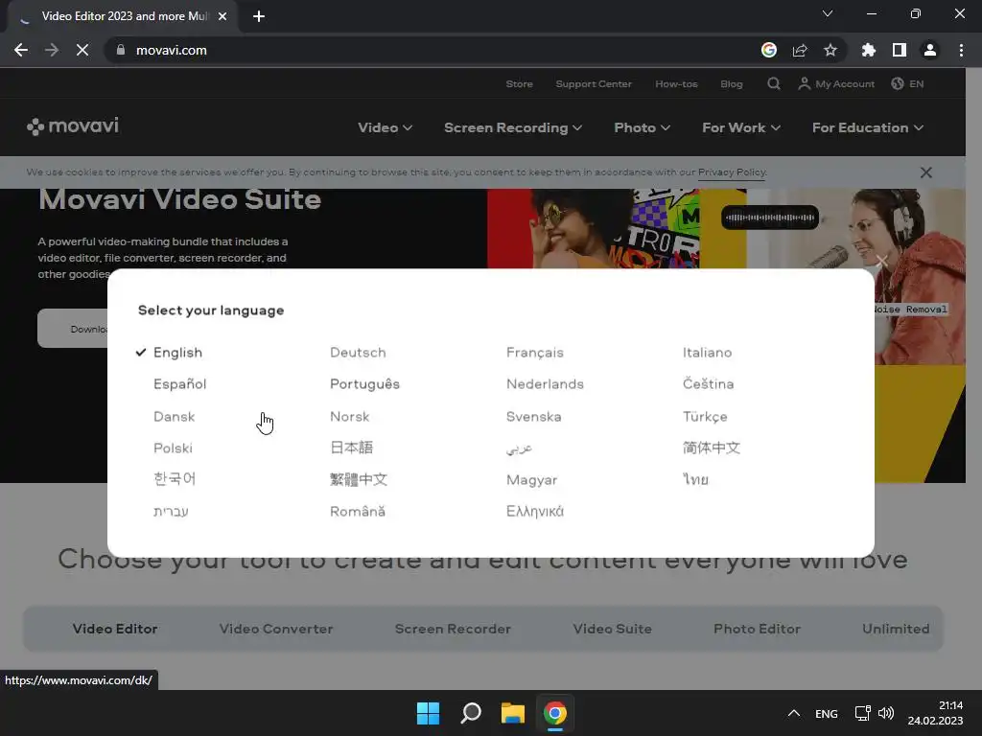Open the Blog link
982x736 pixels.
(731, 84)
